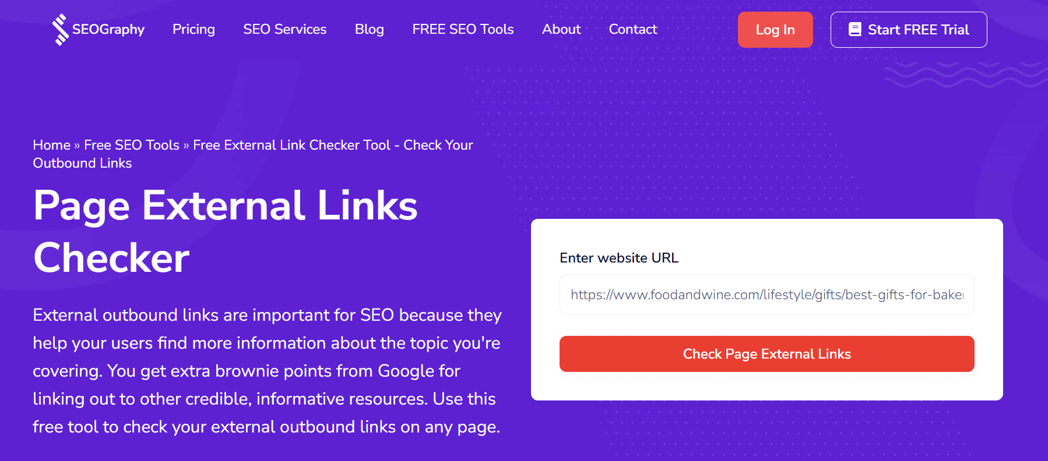Viewport: 1048px width, 461px height.
Task: Click the paragraph about external outbound links
Action: click(x=267, y=371)
